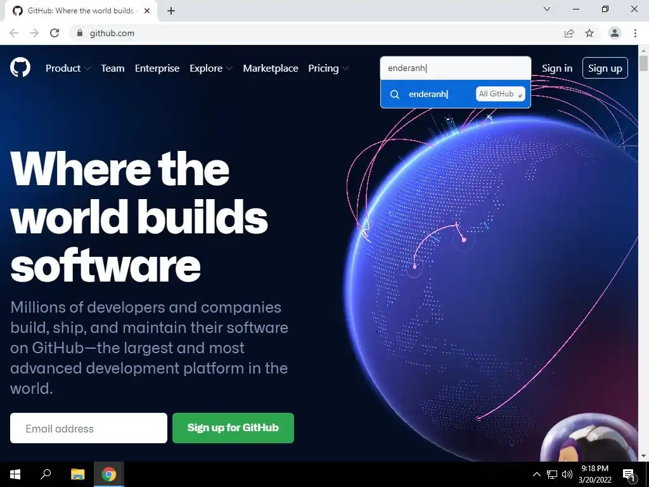Image resolution: width=649 pixels, height=487 pixels.
Task: Click the scrollbar down arrow
Action: (x=643, y=456)
